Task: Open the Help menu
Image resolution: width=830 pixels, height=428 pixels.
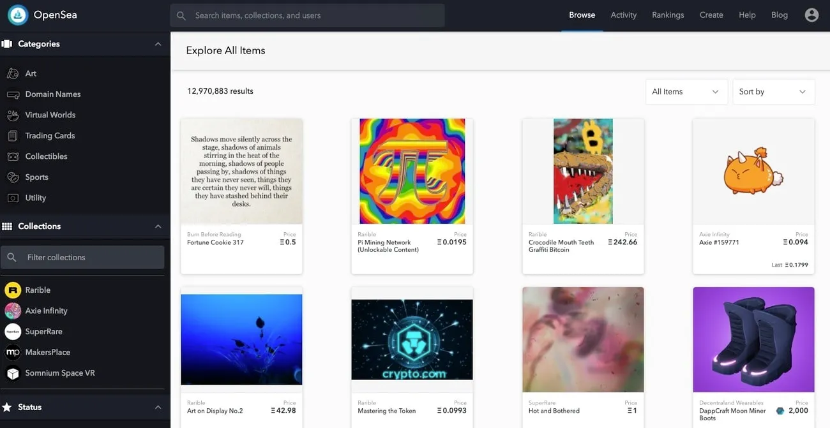Action: click(x=747, y=15)
